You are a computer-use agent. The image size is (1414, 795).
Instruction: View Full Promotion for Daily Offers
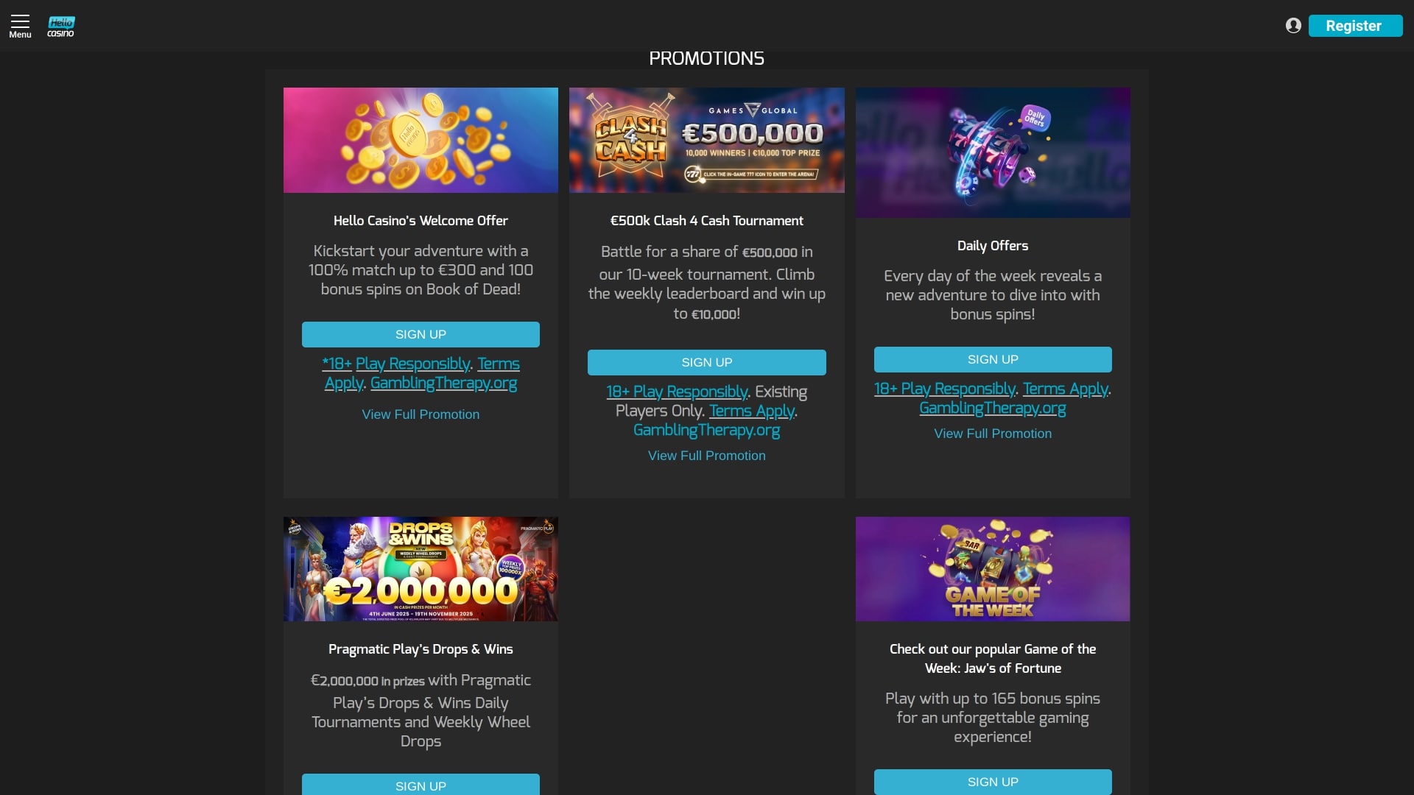pos(992,433)
